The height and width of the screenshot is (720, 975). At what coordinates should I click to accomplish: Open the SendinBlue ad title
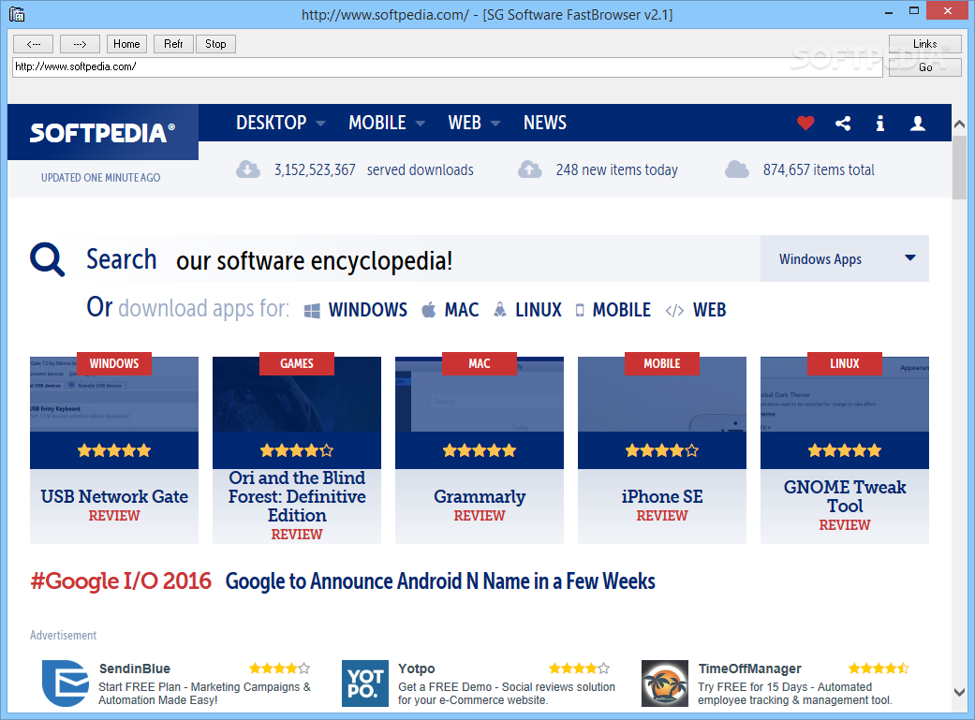pyautogui.click(x=134, y=669)
